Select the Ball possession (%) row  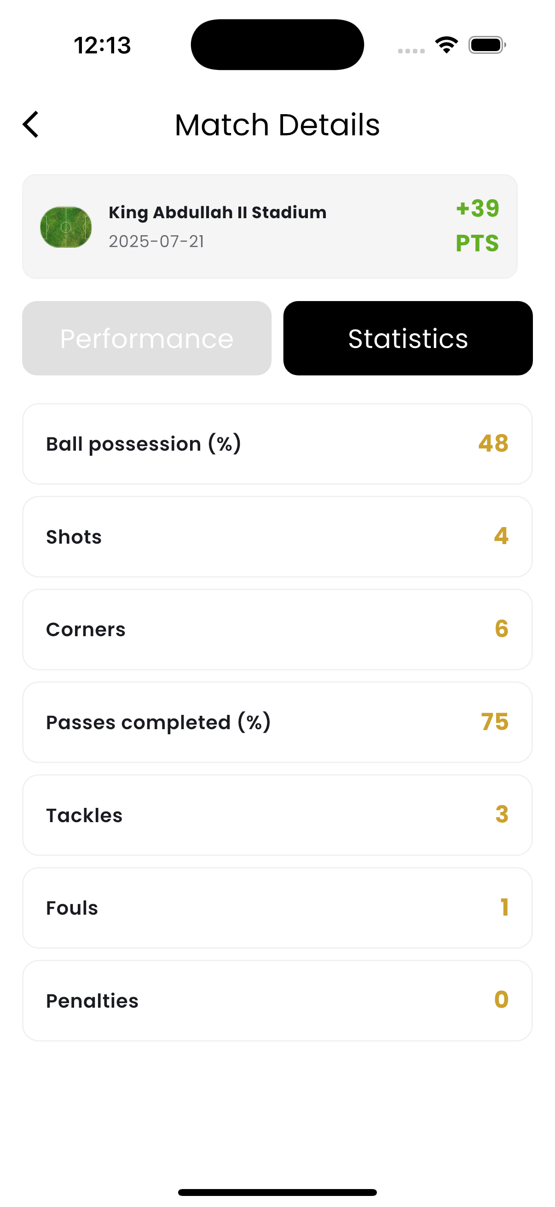coord(277,444)
